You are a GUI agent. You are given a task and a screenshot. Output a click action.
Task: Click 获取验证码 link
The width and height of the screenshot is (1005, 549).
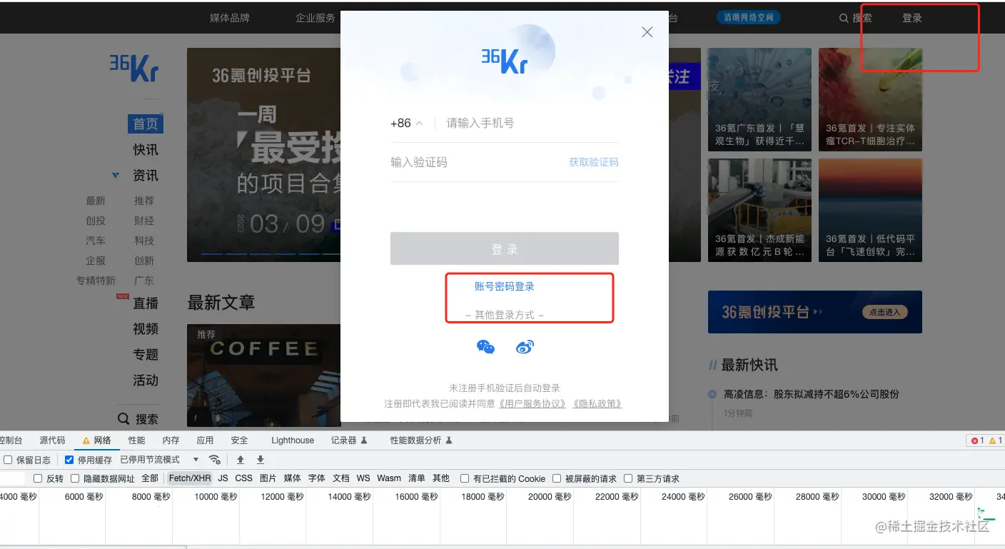point(594,162)
